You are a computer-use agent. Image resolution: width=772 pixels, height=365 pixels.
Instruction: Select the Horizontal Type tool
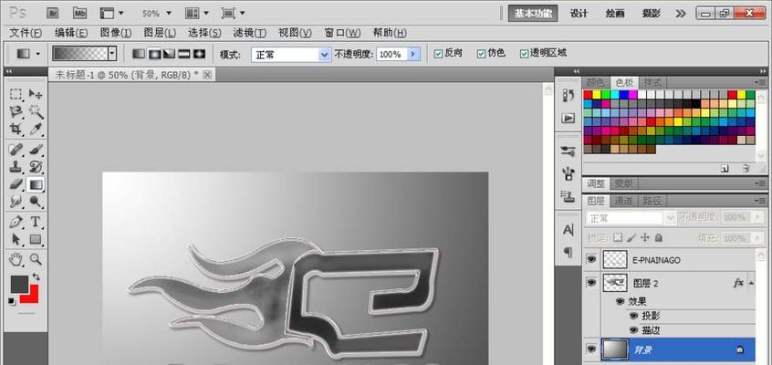[36, 222]
